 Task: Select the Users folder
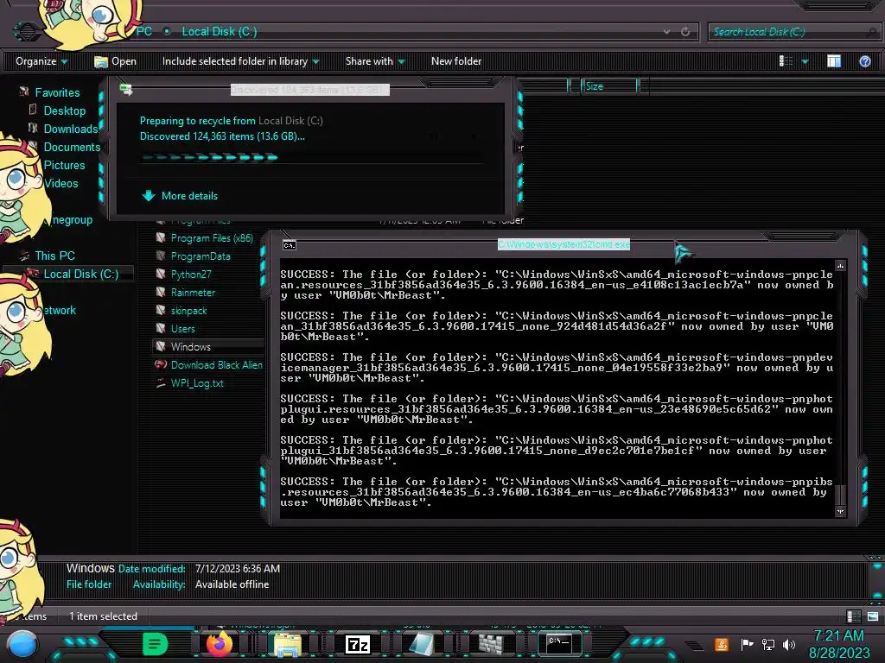point(183,329)
